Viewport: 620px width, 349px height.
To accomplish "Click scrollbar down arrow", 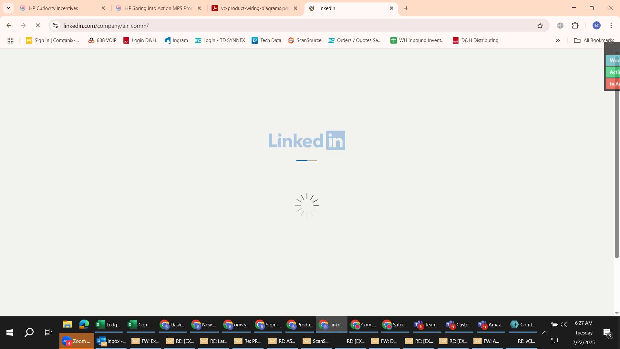I will coord(617,313).
